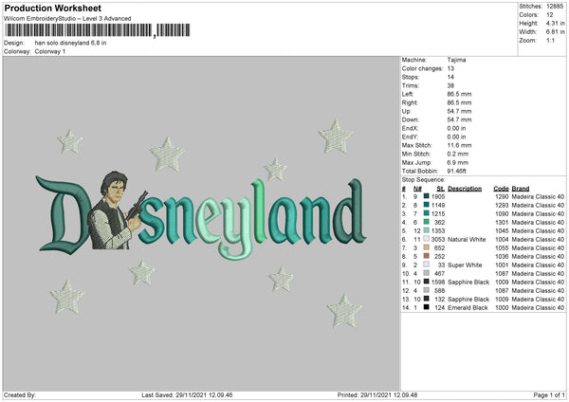Click the 'Printed: 29/11/2021' footer text
The height and width of the screenshot is (402, 569).
377,395
